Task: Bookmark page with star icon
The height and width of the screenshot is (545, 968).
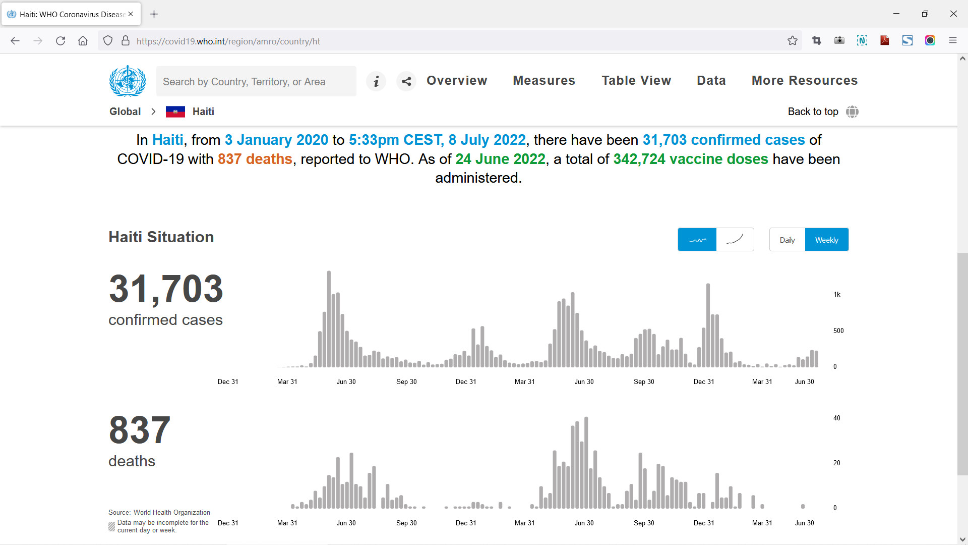Action: coord(793,41)
